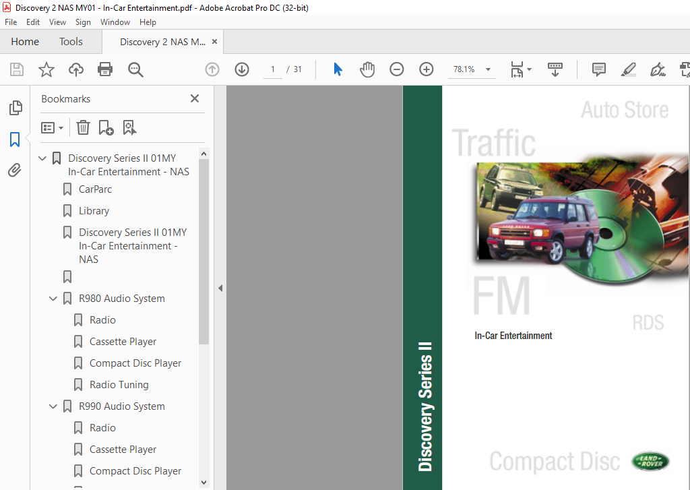The height and width of the screenshot is (490, 690).
Task: Click the Save file icon
Action: 17,69
